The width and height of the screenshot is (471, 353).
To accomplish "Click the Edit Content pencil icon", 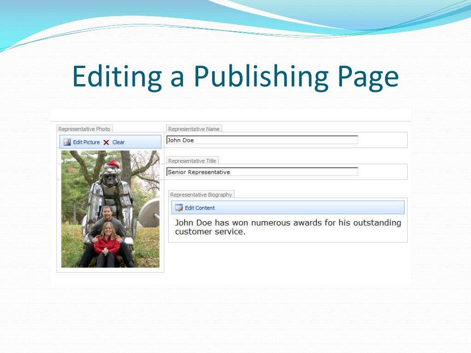I will tap(179, 208).
